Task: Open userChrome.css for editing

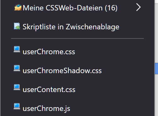Action: (x=77, y=52)
